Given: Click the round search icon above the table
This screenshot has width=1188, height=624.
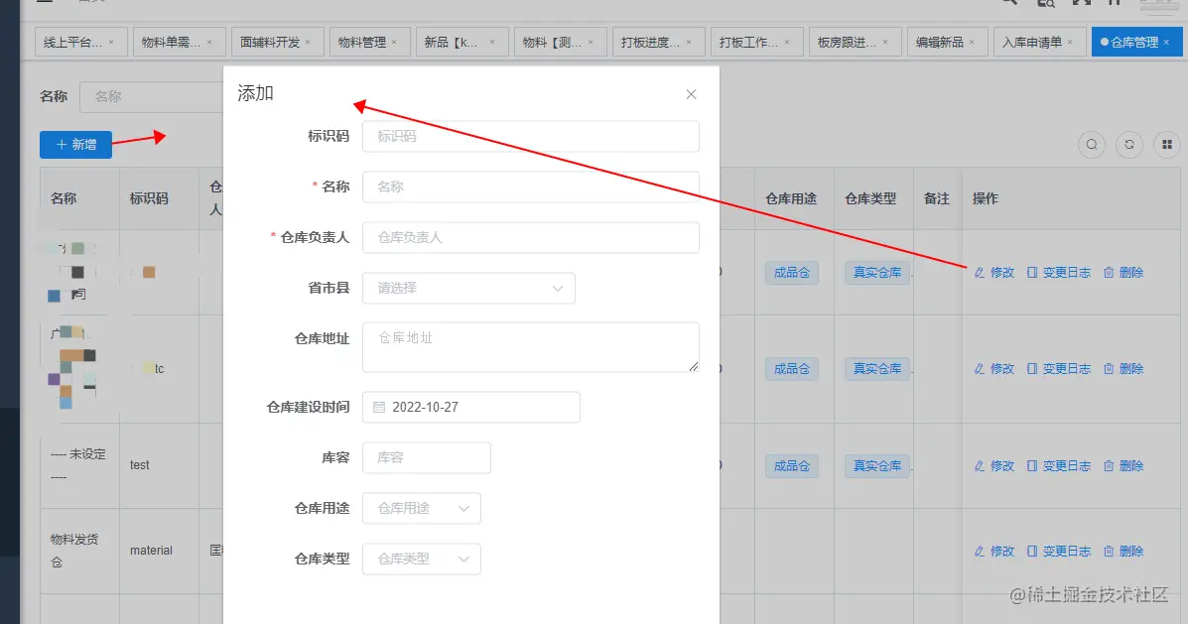Looking at the screenshot, I should [x=1091, y=145].
